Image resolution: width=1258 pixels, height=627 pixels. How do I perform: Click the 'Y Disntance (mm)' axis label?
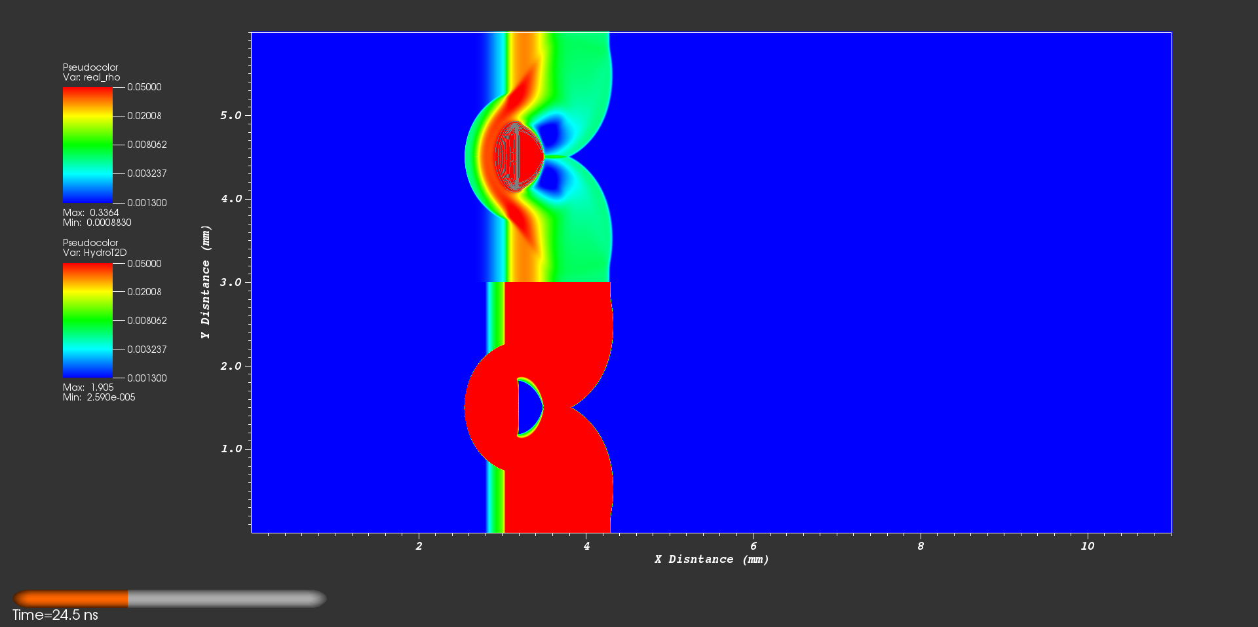coord(206,282)
